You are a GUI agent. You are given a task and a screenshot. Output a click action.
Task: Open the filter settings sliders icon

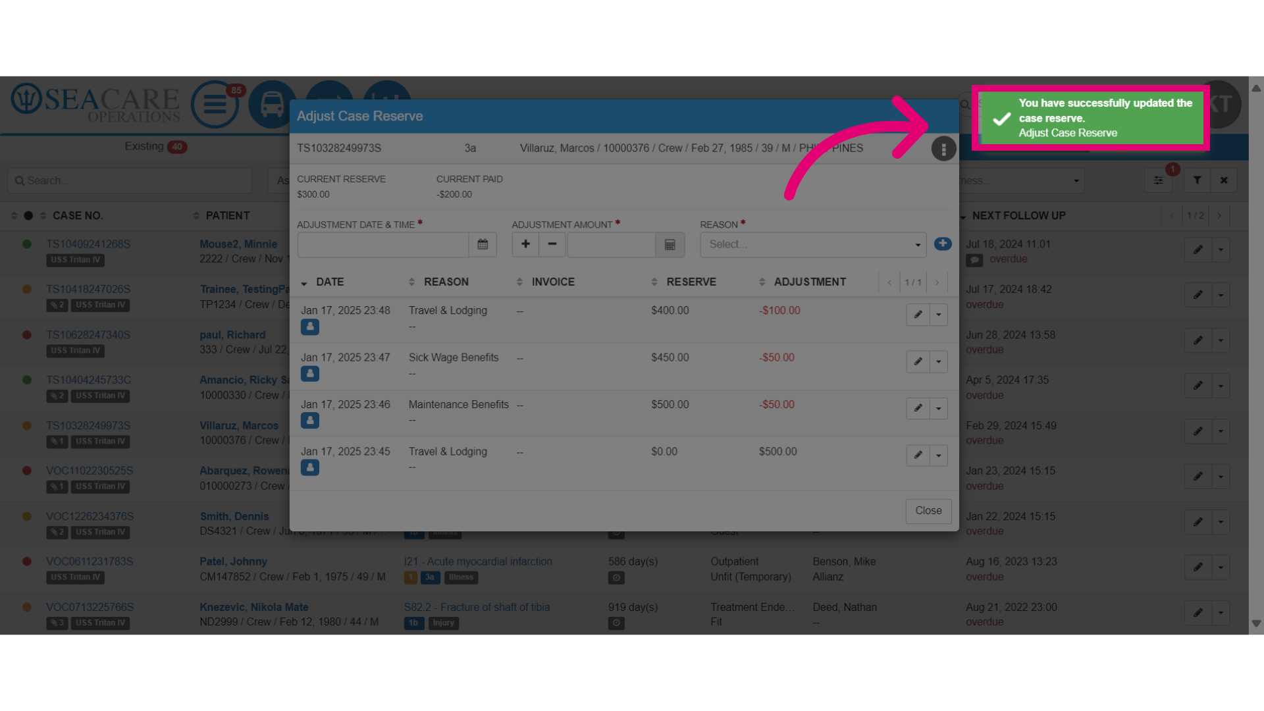[x=1158, y=180]
